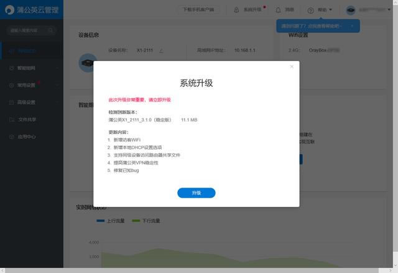
Task: Open the 消息 notification bell
Action: tap(278, 10)
